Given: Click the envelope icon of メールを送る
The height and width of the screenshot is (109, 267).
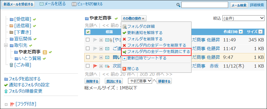Looking at the screenshot, I should (x=42, y=4).
